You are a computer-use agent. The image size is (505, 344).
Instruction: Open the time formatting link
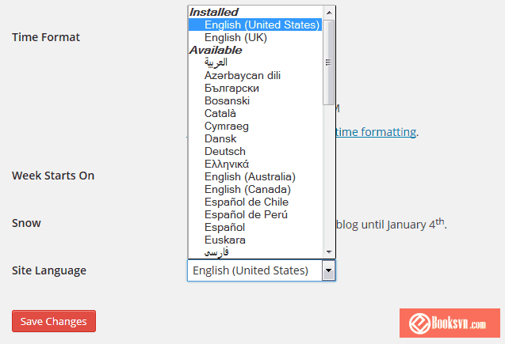click(x=376, y=132)
